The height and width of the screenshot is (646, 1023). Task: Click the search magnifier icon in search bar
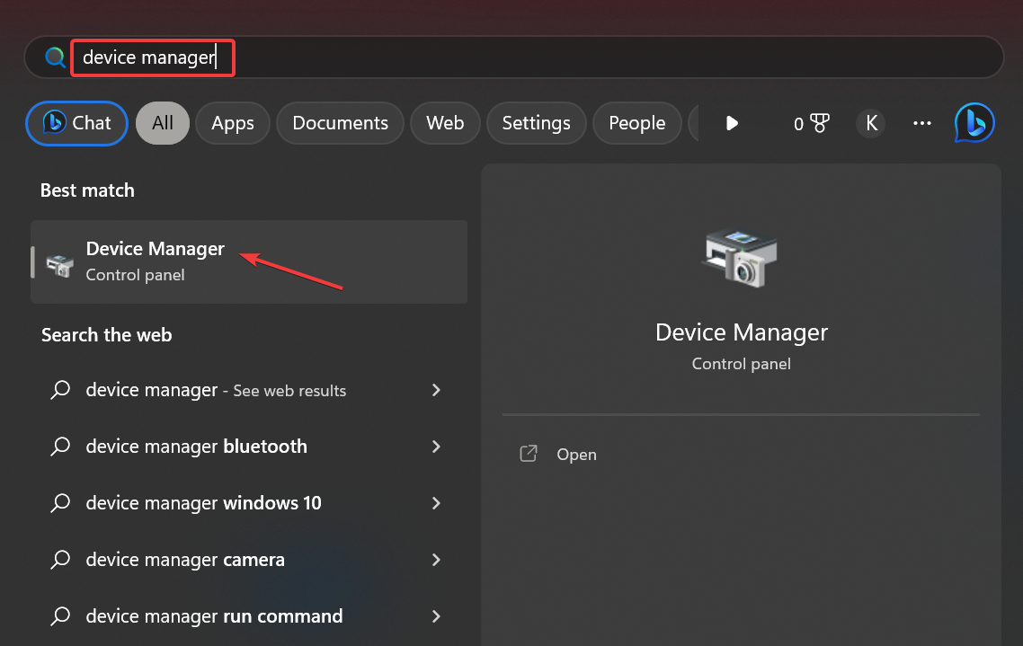coord(56,58)
